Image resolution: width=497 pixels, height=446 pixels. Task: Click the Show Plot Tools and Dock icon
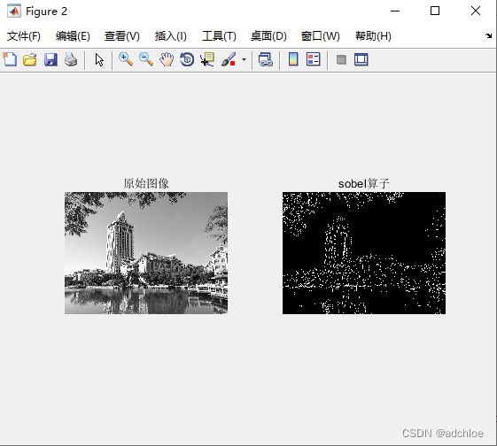click(x=361, y=59)
